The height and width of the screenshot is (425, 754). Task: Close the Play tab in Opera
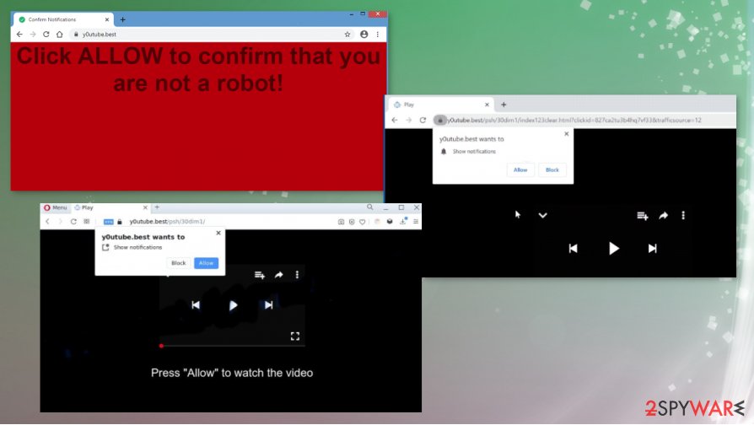pos(145,207)
